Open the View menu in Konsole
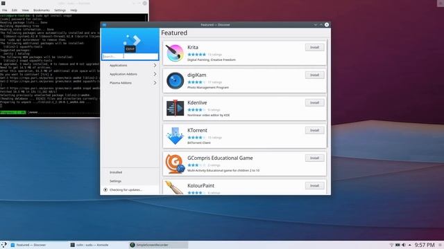The height and width of the screenshot is (249, 444). [x=25, y=10]
